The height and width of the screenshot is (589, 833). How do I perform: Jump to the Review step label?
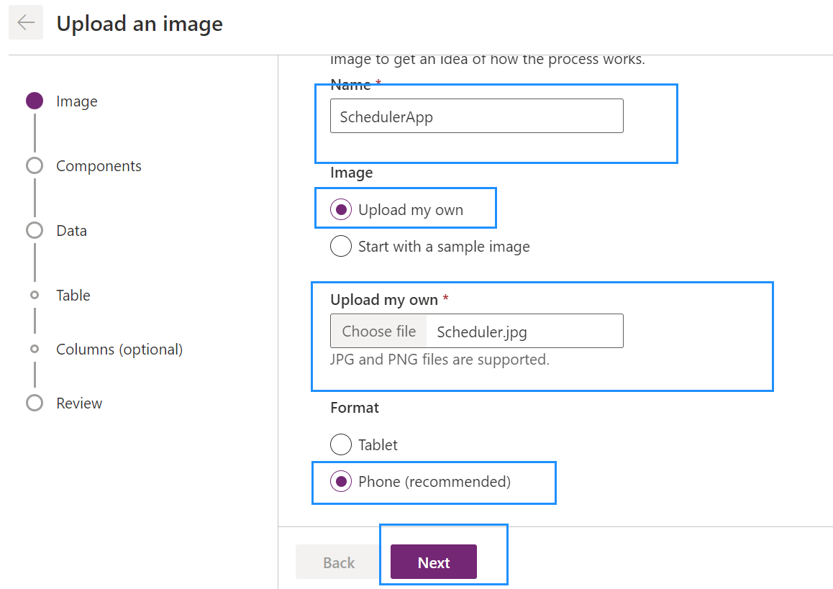[78, 403]
